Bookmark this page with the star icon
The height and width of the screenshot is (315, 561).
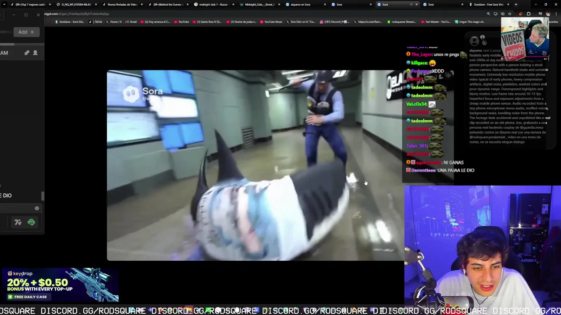coord(509,14)
